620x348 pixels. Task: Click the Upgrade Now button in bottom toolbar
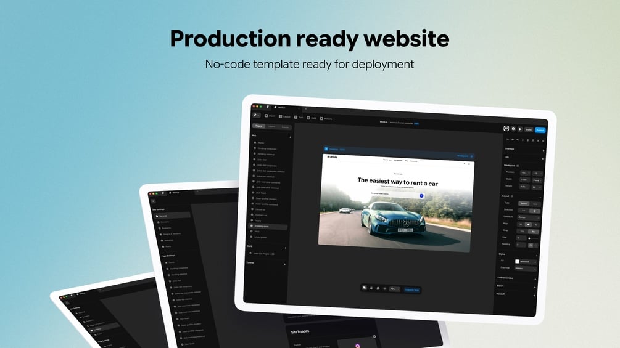point(411,289)
